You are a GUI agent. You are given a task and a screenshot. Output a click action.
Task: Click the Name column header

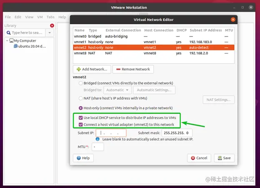click(x=80, y=30)
